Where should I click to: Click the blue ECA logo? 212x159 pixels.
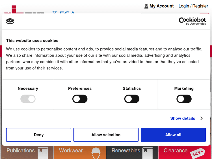64,13
